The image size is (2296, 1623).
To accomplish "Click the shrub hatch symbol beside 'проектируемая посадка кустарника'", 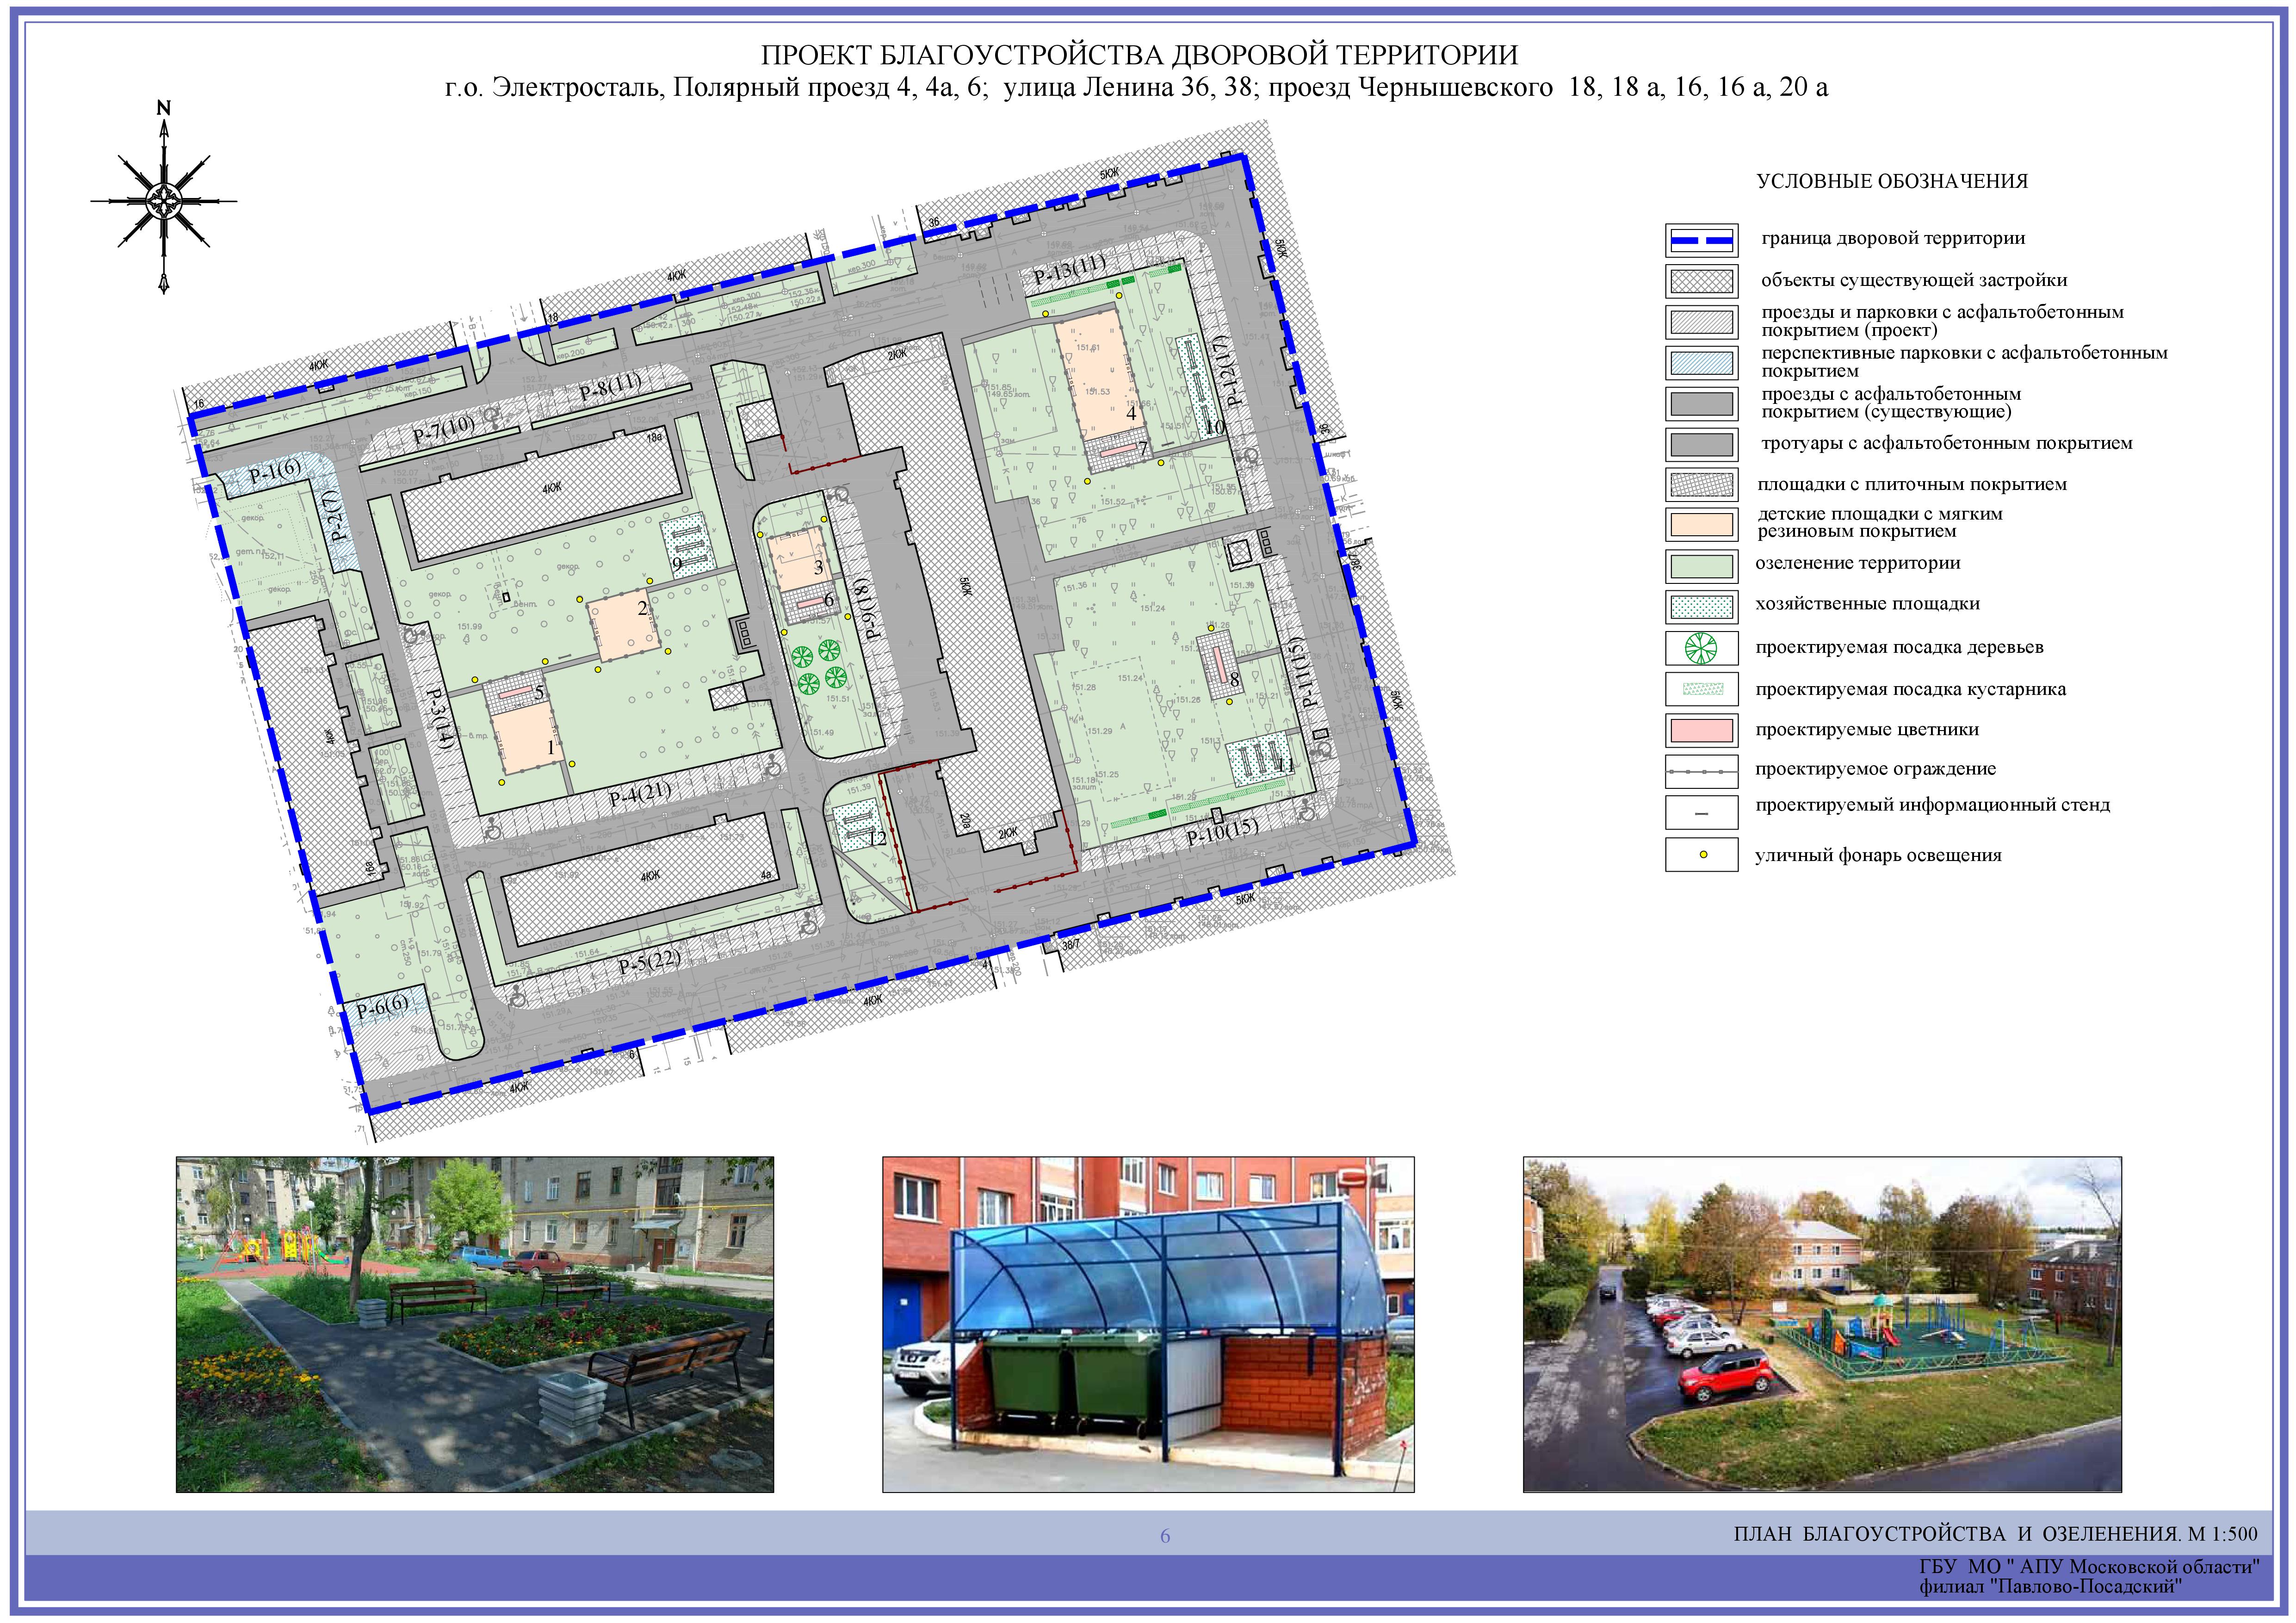I will tap(1703, 689).
